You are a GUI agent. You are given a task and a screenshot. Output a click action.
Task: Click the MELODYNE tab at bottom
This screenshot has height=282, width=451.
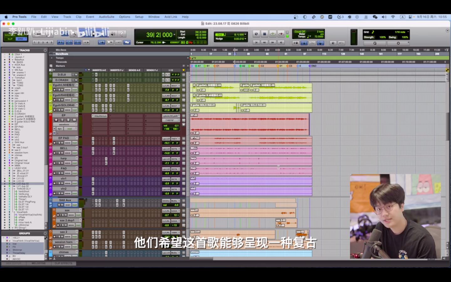[39, 264]
